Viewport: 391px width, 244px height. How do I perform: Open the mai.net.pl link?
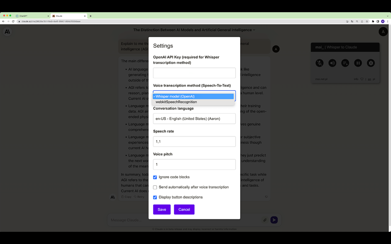point(321,79)
